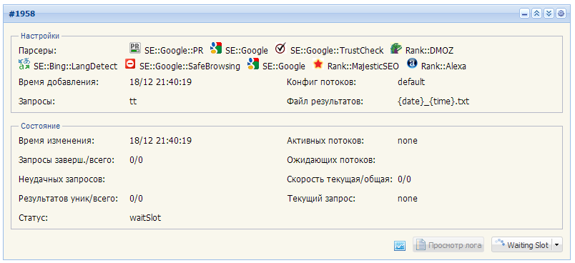Click the Парсеры label
This screenshot has height=263, width=575.
pos(36,51)
